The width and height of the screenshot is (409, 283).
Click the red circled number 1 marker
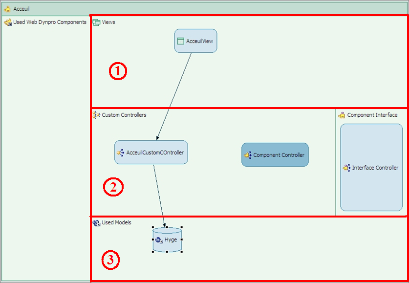click(x=117, y=71)
